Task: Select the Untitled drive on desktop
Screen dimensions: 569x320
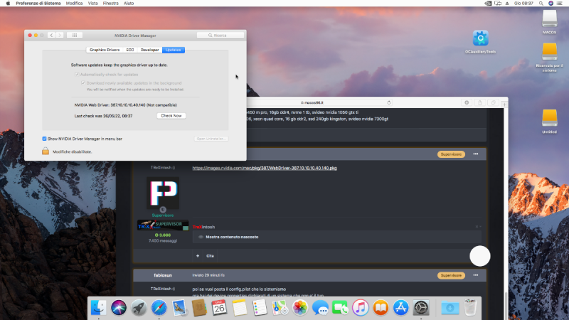Action: click(549, 118)
